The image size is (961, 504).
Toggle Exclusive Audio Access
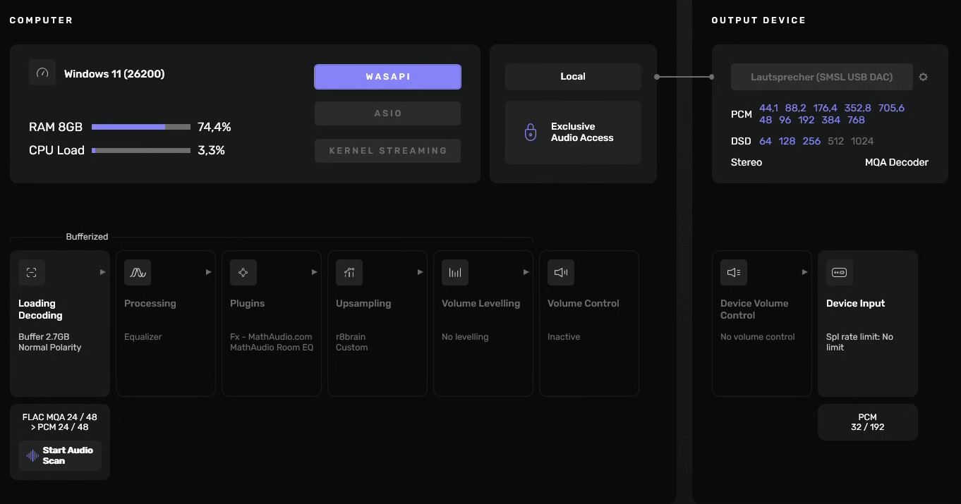tap(573, 133)
